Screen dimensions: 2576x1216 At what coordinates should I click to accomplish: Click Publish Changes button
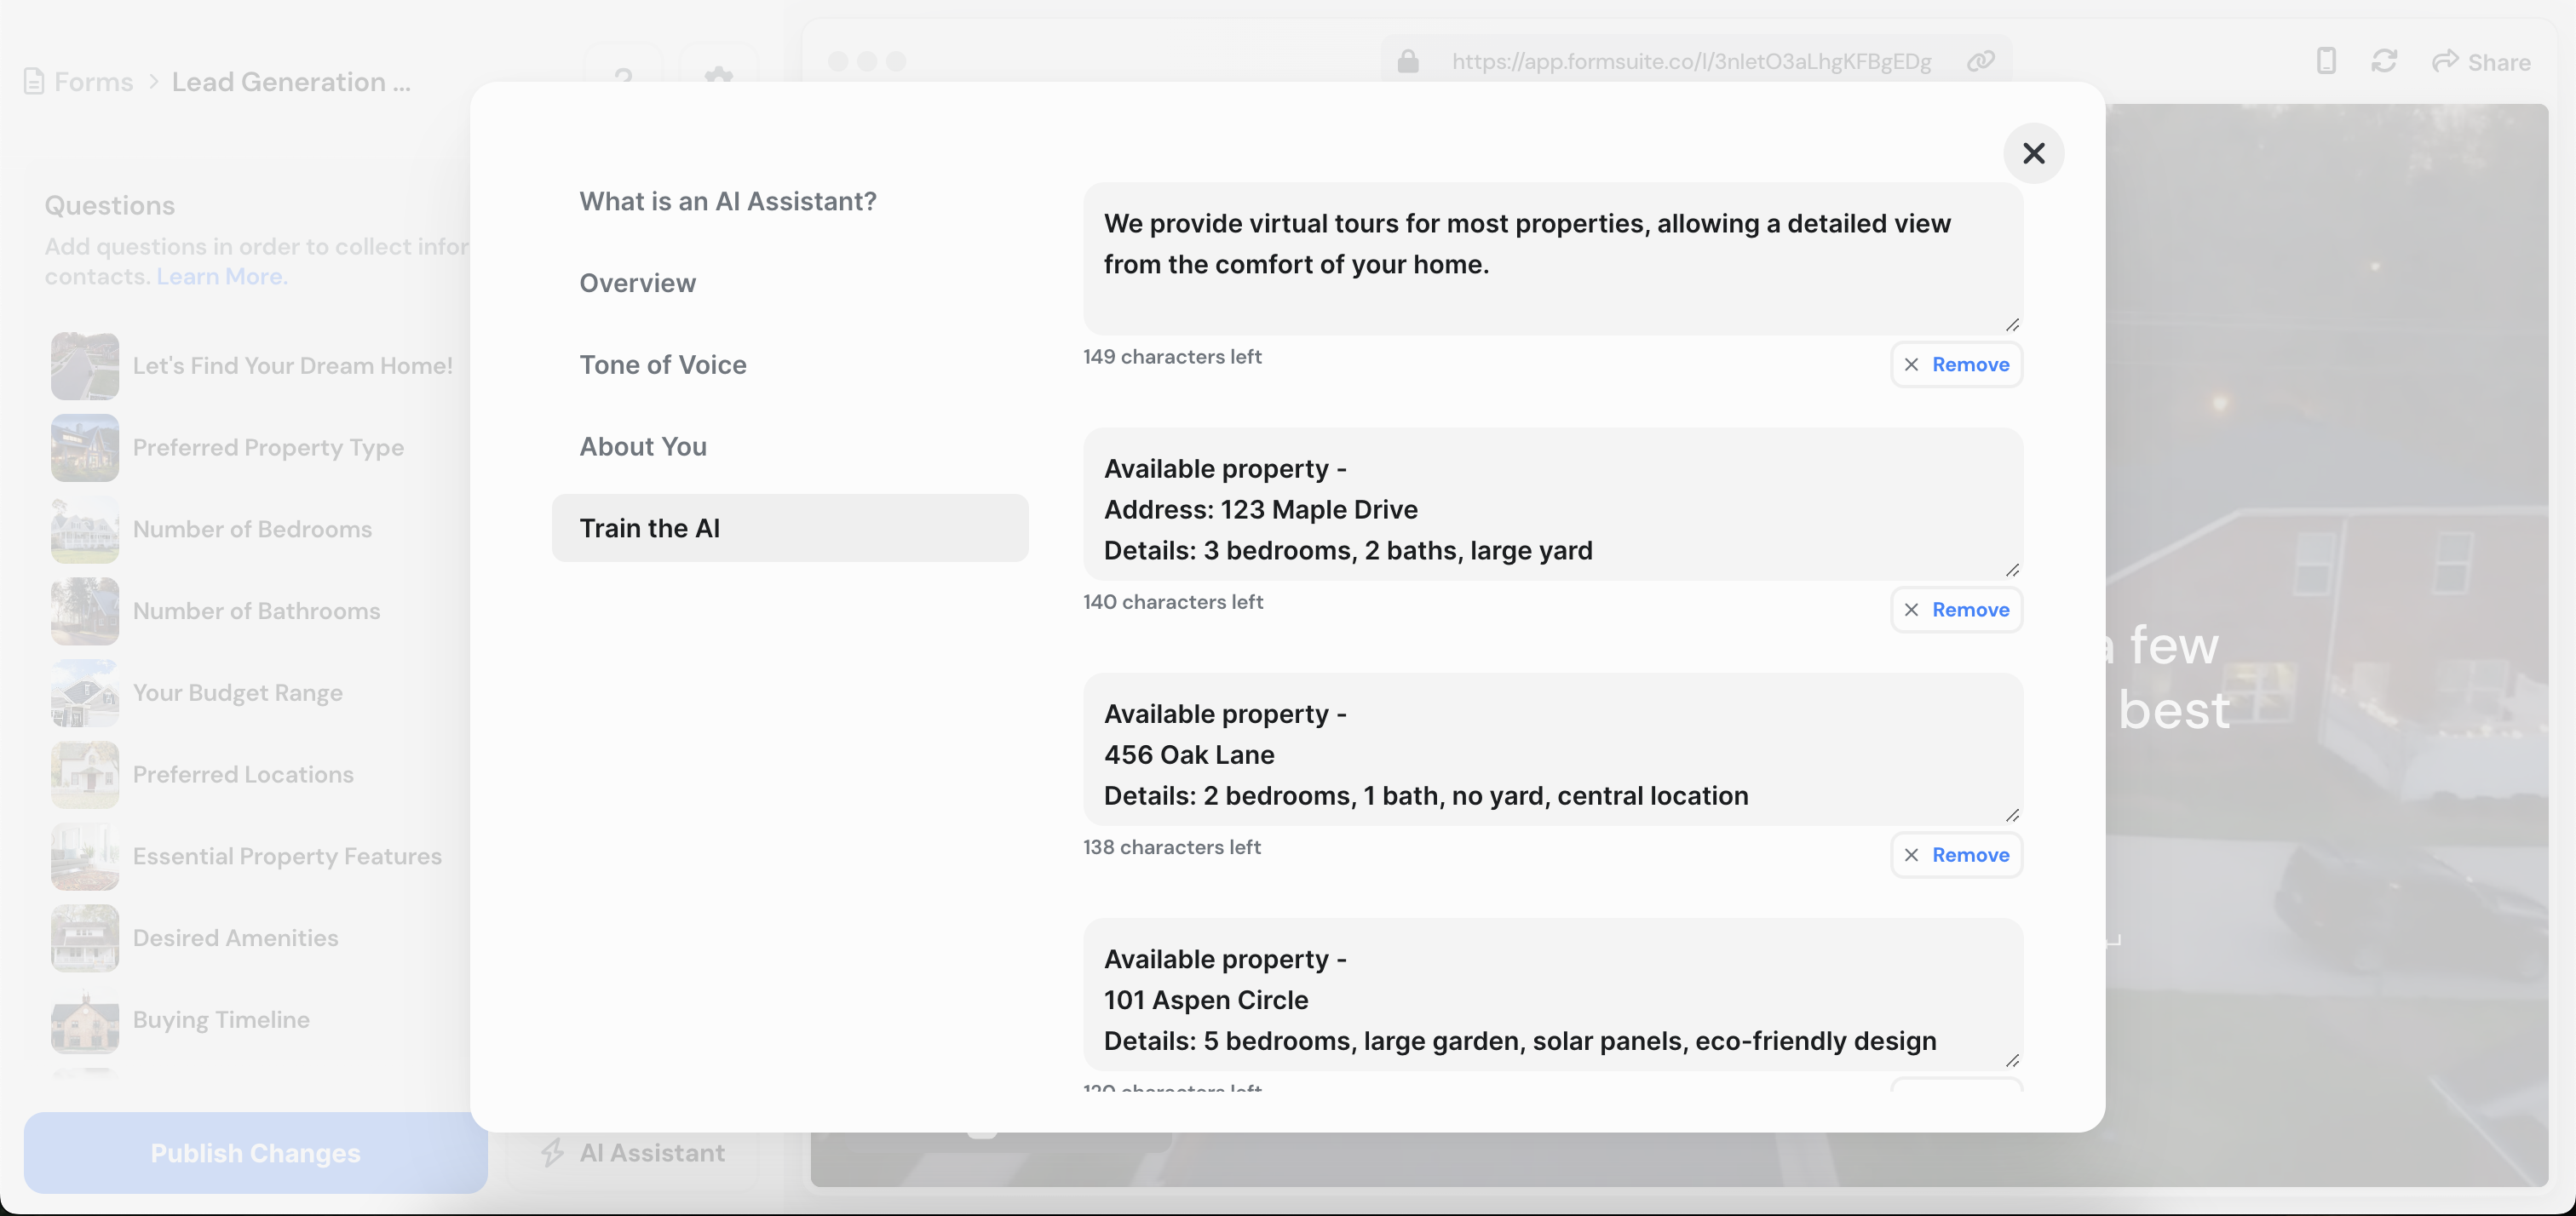click(255, 1153)
